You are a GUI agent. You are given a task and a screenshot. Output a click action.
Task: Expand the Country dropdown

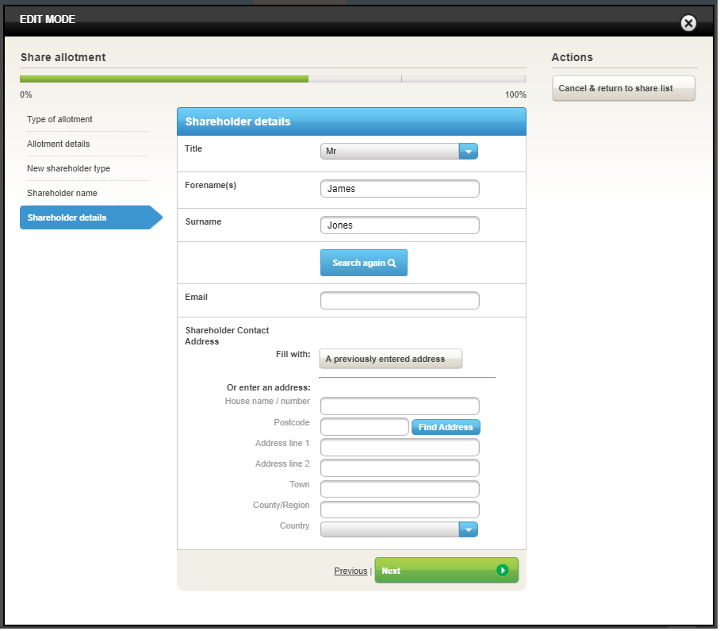point(468,529)
